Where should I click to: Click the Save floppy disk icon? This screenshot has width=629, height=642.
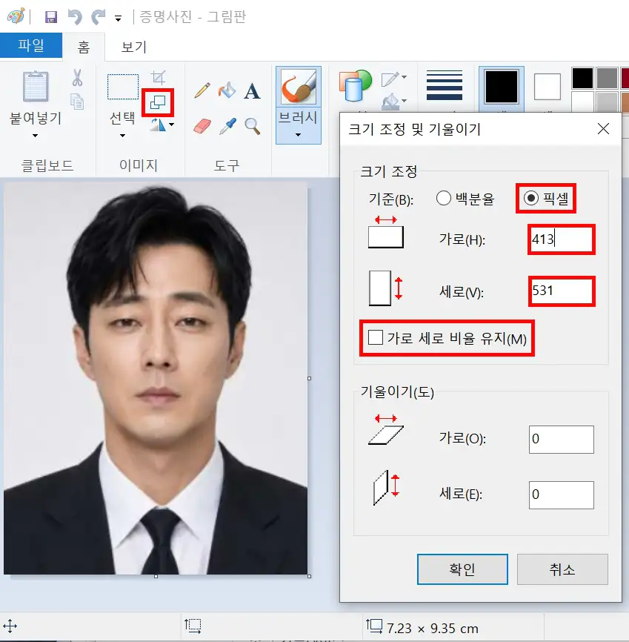[x=51, y=17]
